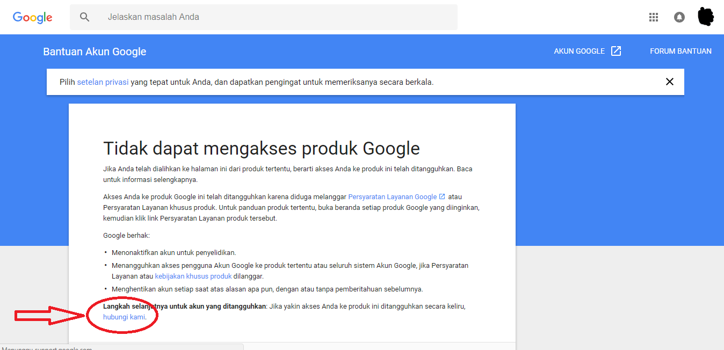Click the 'hubungi kami' link

click(124, 317)
